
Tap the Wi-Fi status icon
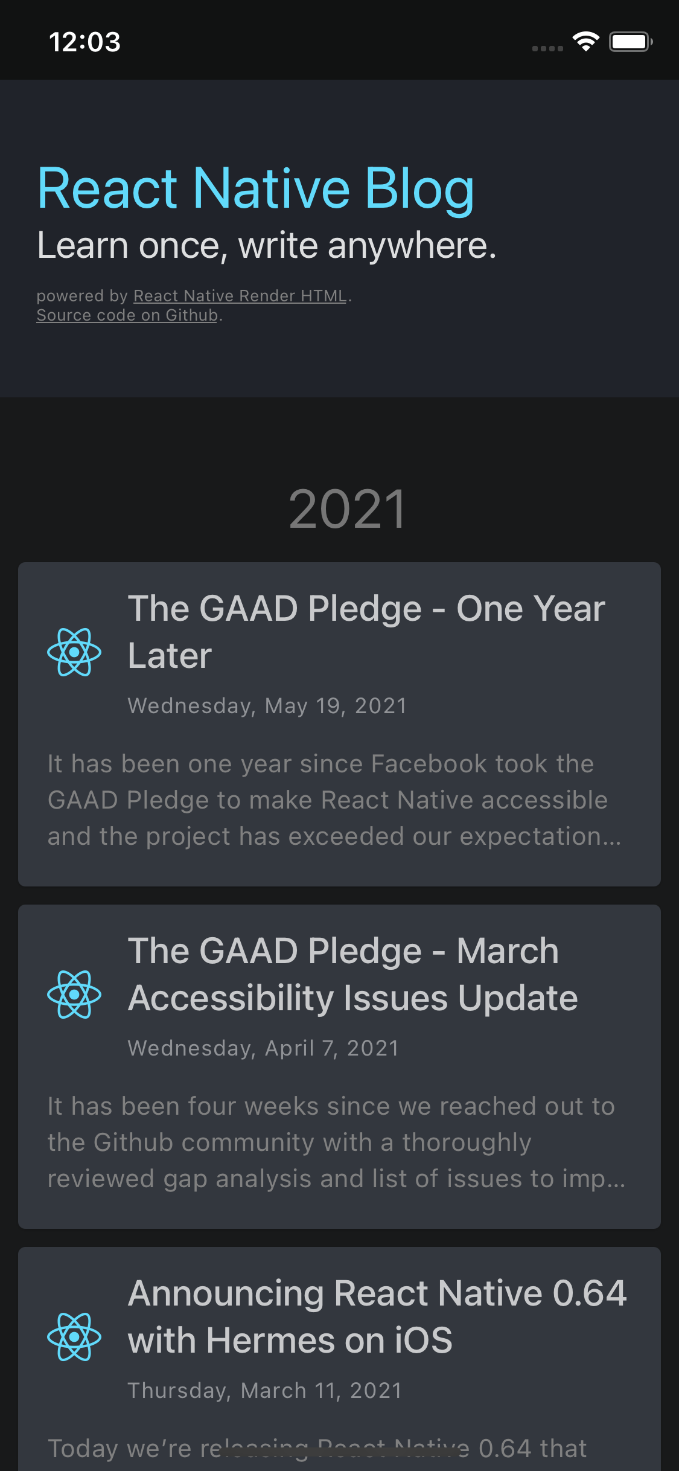tap(585, 42)
